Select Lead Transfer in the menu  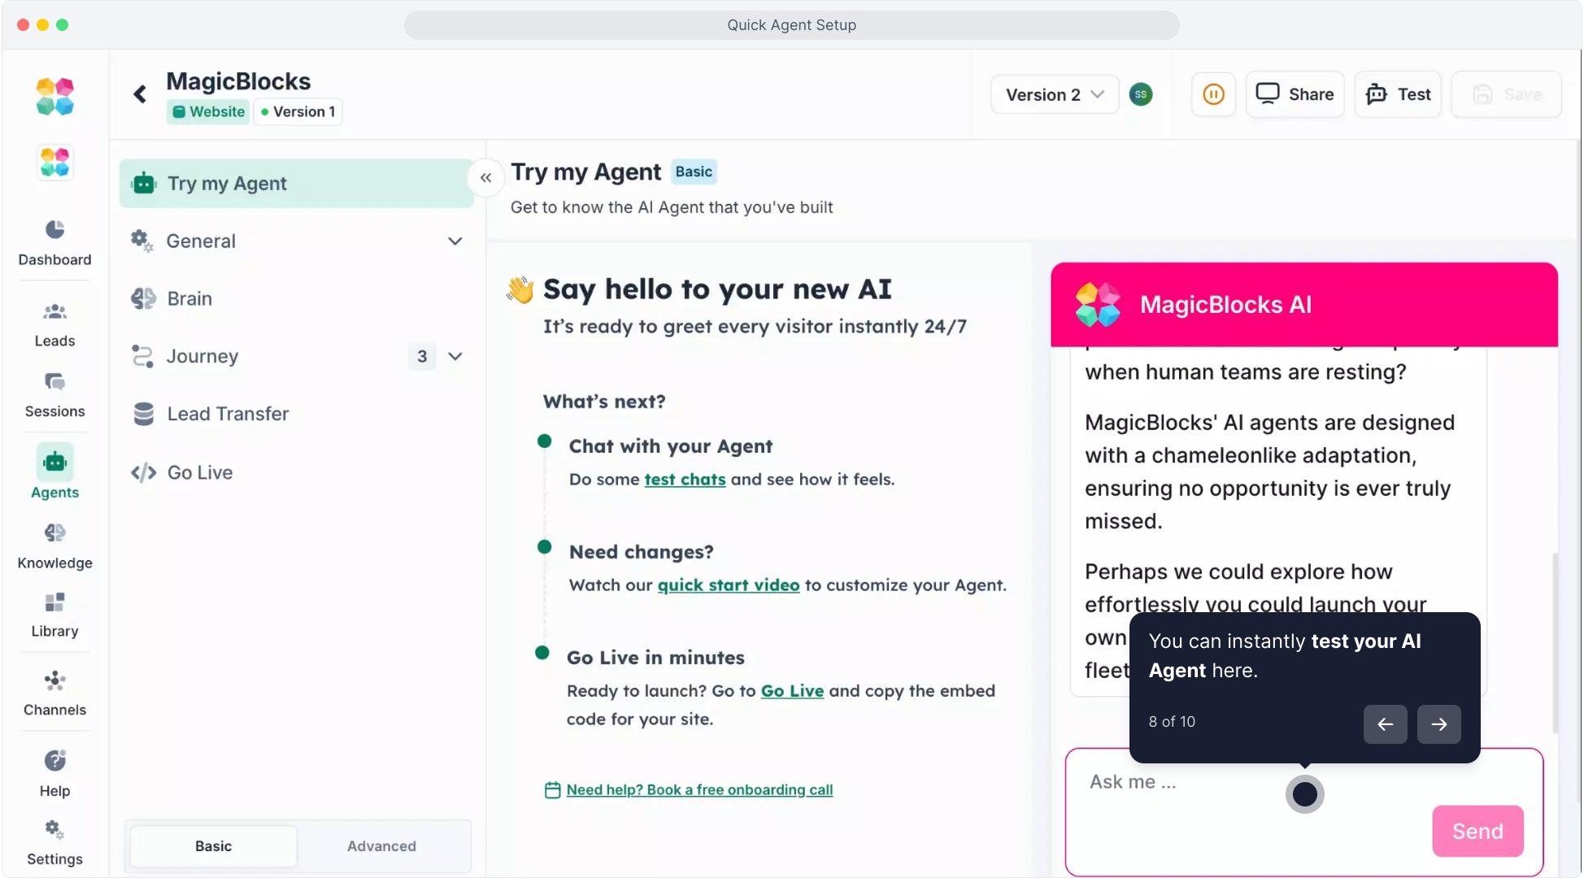(228, 414)
